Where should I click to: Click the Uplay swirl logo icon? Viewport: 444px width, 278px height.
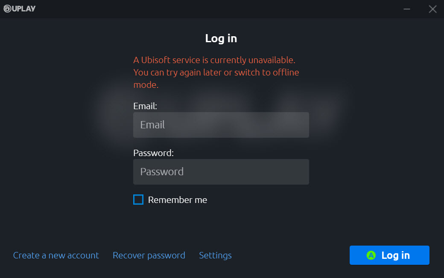[7, 9]
